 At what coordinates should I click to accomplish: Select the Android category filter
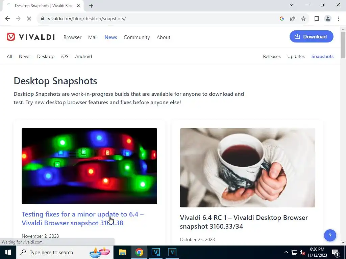83,56
